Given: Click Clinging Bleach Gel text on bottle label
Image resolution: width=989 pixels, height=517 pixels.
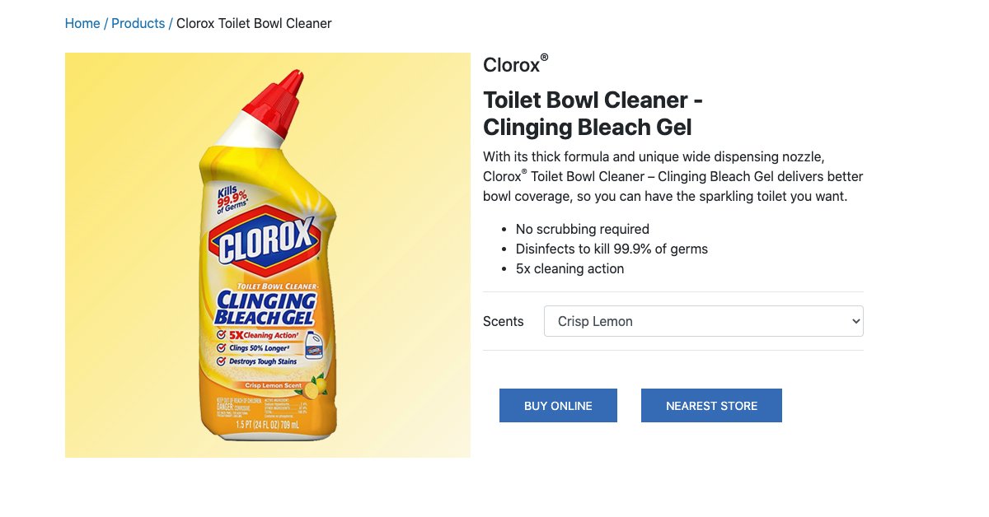Looking at the screenshot, I should [265, 309].
